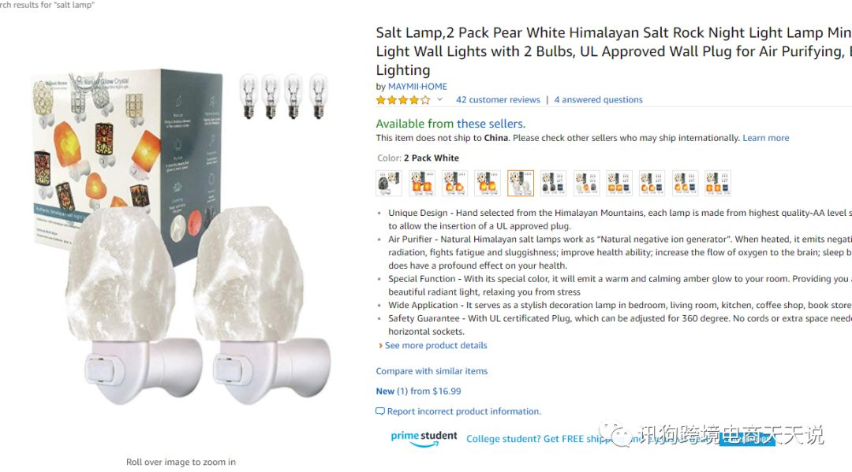Open Learn more about shipping
852x472 pixels.
pos(765,138)
